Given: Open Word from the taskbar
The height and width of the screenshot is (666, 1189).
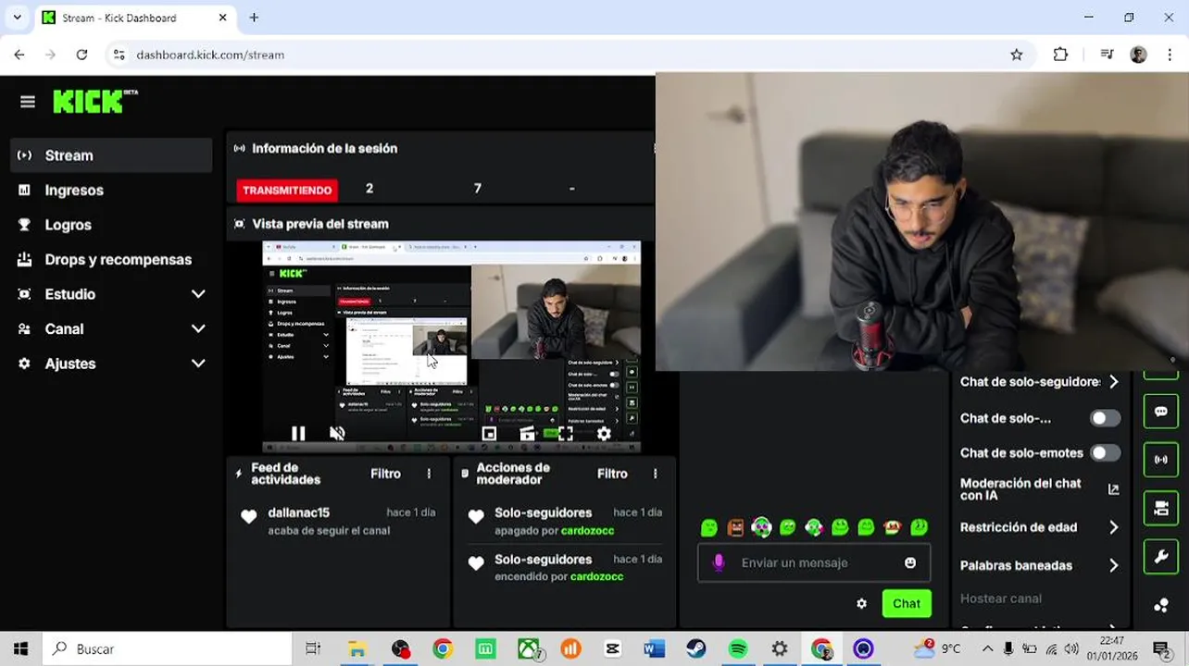Looking at the screenshot, I should click(654, 649).
